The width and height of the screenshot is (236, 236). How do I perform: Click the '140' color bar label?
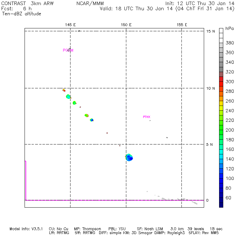coord(230,159)
